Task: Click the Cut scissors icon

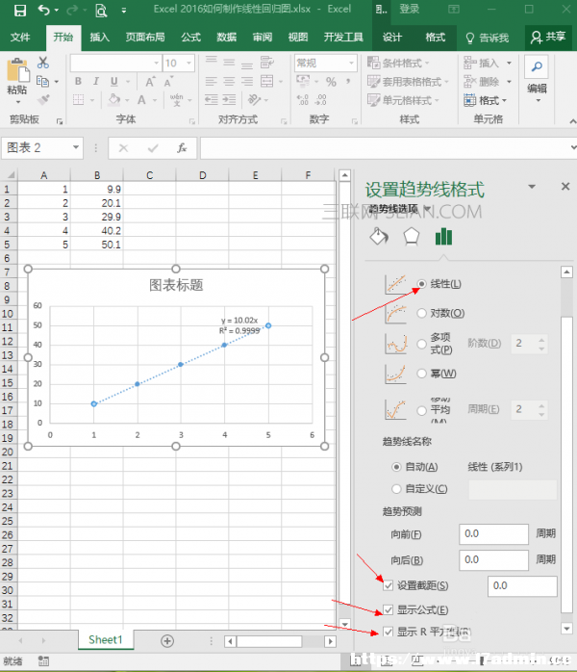Action: [x=43, y=63]
